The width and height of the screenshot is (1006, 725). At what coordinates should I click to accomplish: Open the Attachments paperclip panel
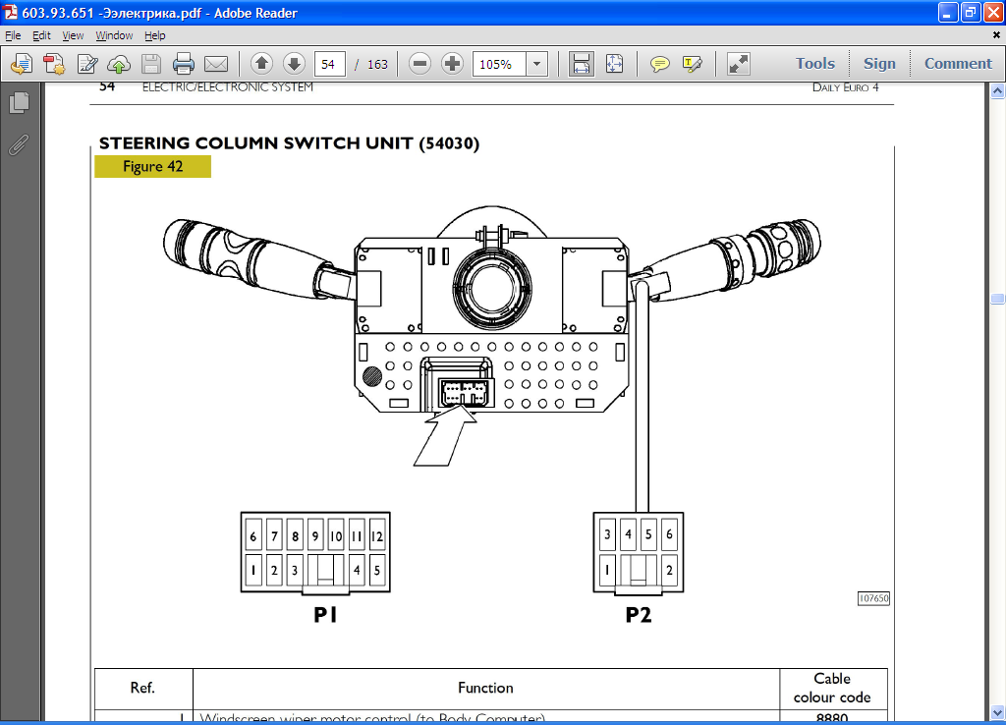point(19,145)
